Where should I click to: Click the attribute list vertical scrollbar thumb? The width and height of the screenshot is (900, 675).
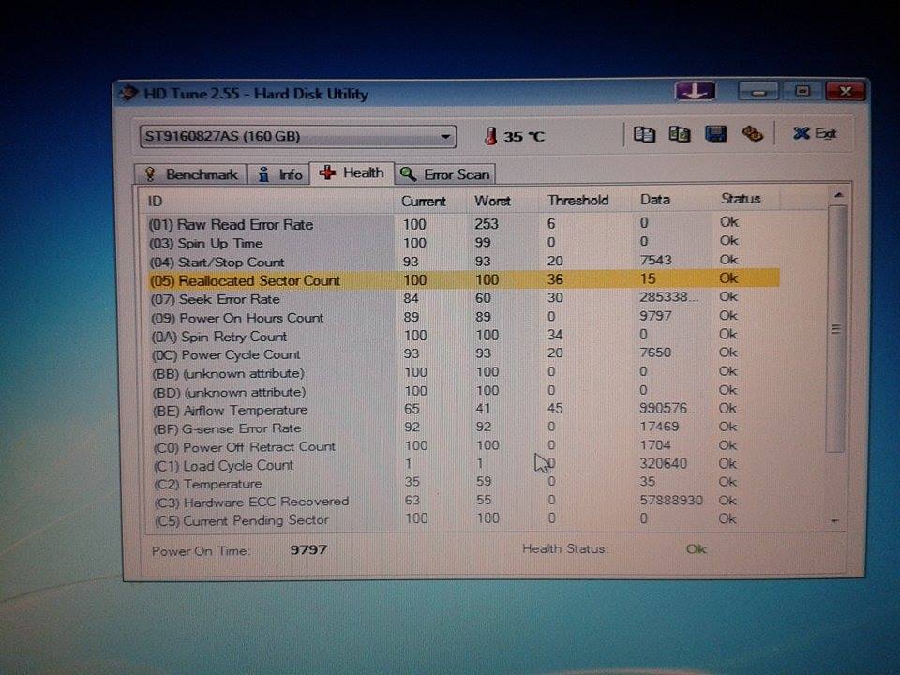pyautogui.click(x=837, y=329)
